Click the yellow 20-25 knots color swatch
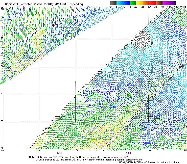This screenshot has width=187, height=164. [139, 3]
